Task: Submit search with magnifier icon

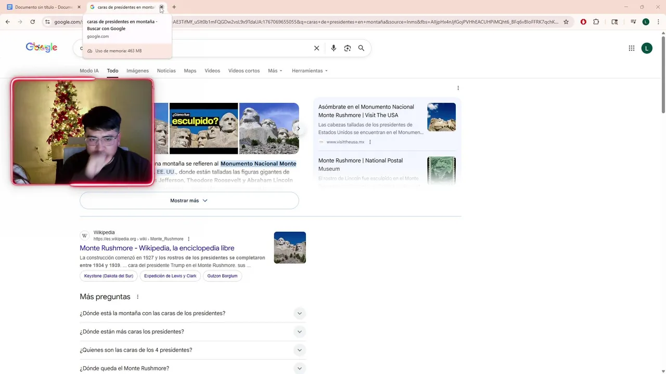Action: click(x=361, y=48)
